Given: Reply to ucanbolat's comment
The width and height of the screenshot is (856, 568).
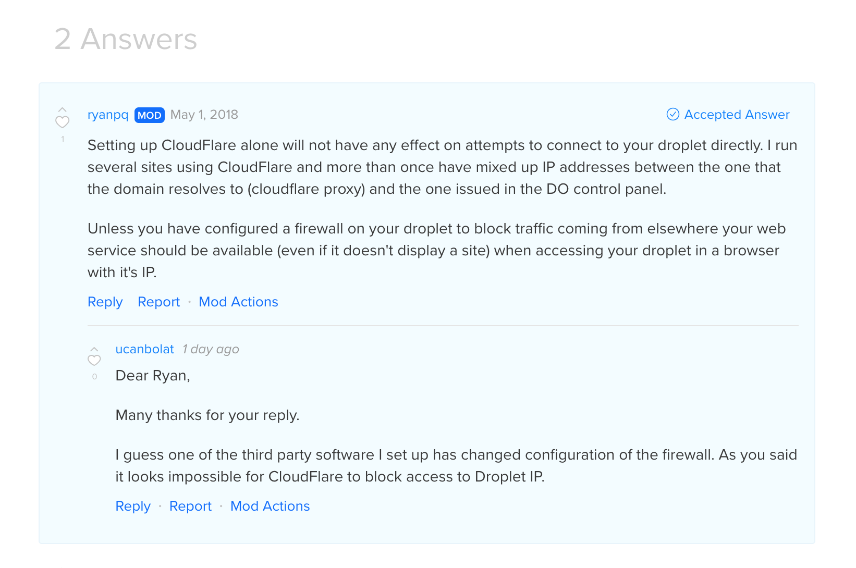Looking at the screenshot, I should pos(133,507).
